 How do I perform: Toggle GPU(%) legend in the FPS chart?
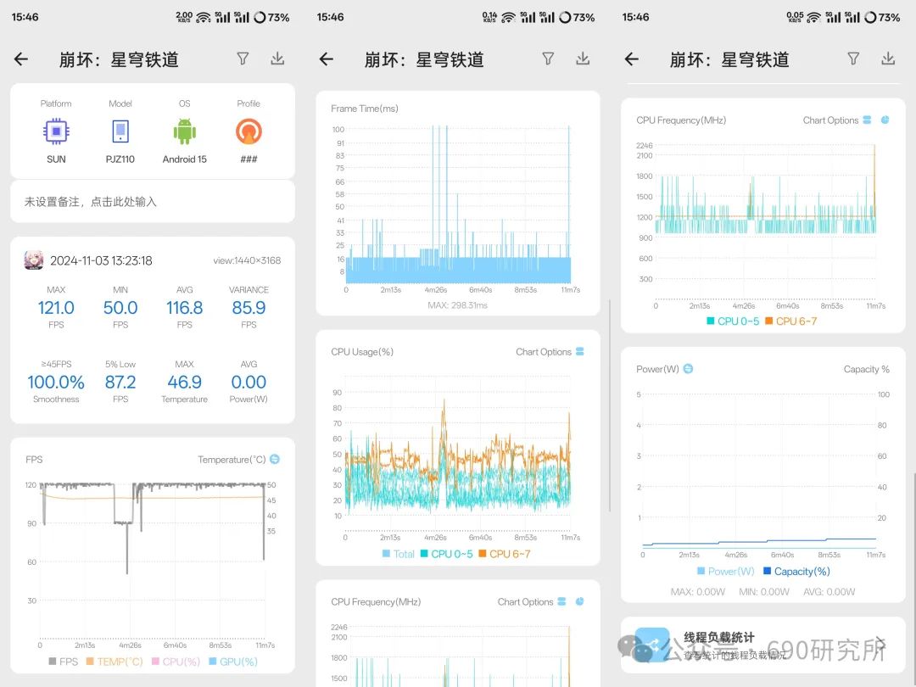[x=233, y=662]
